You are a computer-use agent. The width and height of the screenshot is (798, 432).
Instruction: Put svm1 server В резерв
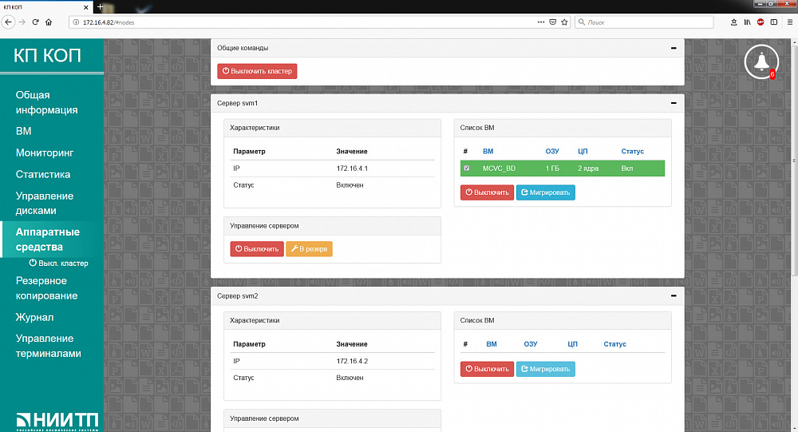pos(309,249)
